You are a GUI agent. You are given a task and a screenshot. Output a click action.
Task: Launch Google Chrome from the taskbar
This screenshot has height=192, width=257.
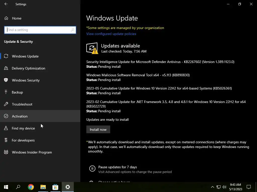[x=31, y=187]
